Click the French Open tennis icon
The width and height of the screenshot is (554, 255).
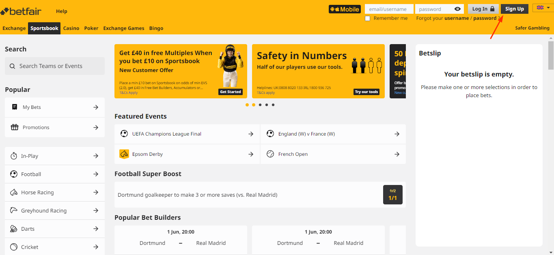pyautogui.click(x=270, y=154)
